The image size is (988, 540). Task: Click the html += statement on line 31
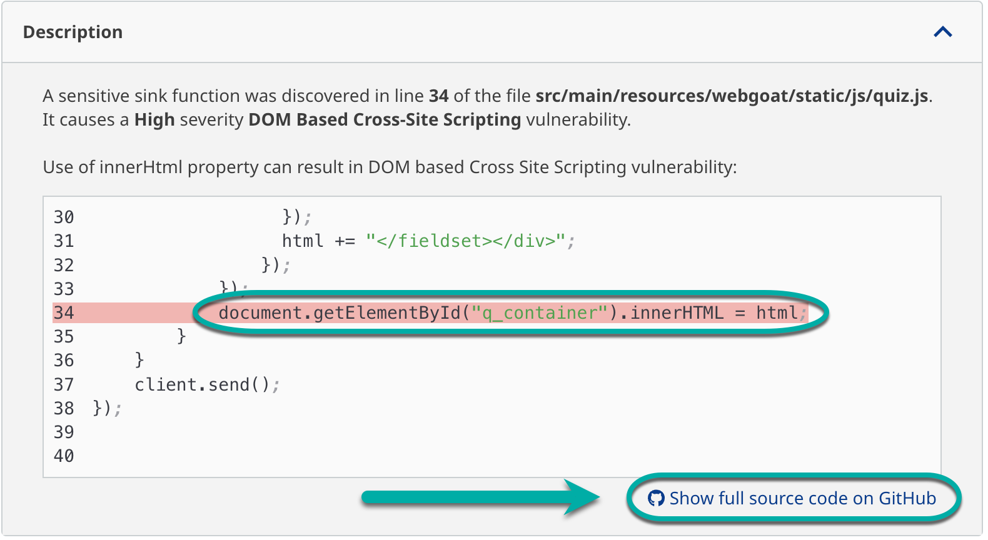click(x=318, y=241)
